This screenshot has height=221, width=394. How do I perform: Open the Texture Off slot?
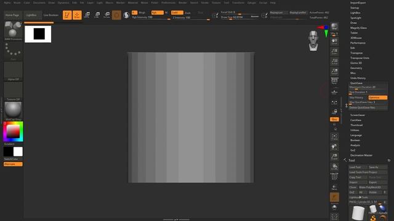click(x=13, y=91)
